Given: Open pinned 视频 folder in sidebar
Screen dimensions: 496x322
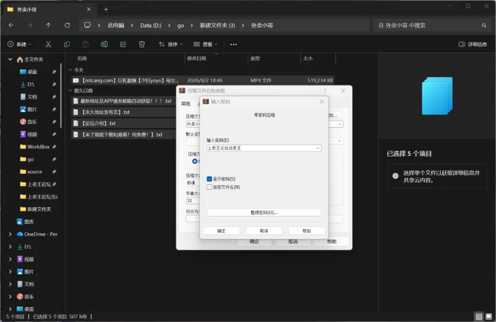Looking at the screenshot, I should 29,134.
